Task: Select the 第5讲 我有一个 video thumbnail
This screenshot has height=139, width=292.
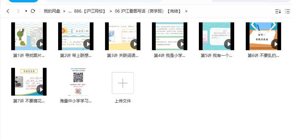Action: point(217,36)
